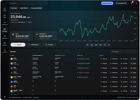Click the ETH coin icon

pyautogui.click(x=12, y=64)
